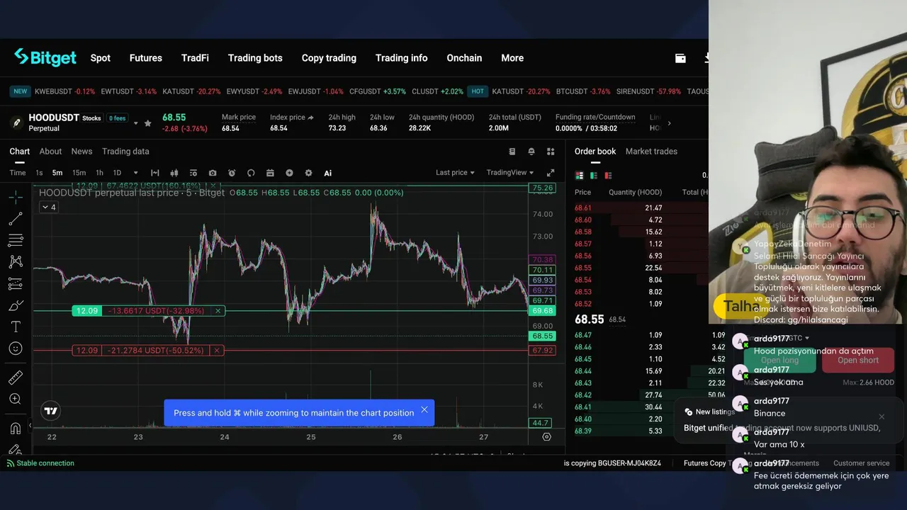The width and height of the screenshot is (907, 510).
Task: Click ask price 68.61 row
Action: (x=641, y=208)
